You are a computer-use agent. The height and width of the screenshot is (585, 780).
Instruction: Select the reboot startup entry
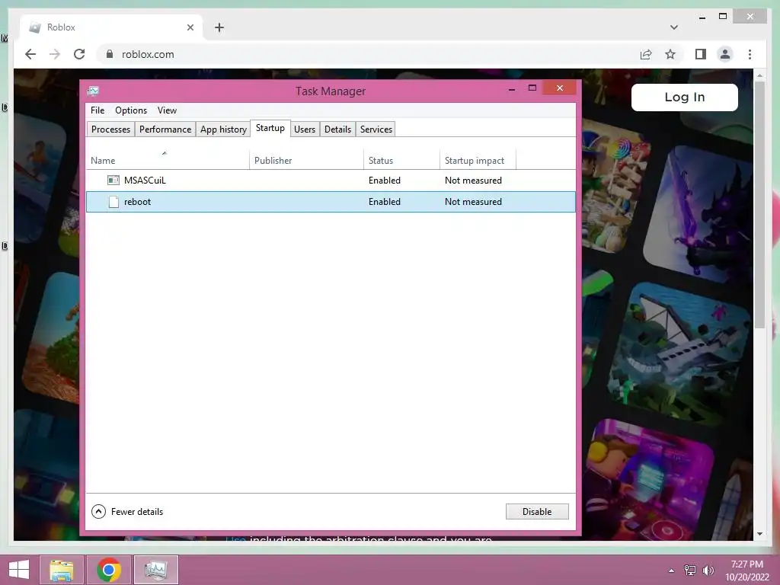click(331, 202)
